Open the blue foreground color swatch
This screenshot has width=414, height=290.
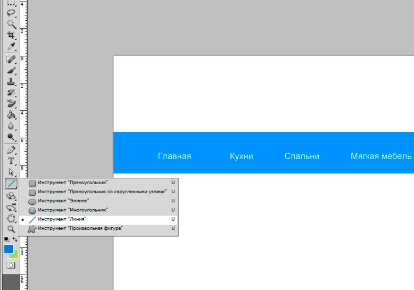tap(9, 249)
